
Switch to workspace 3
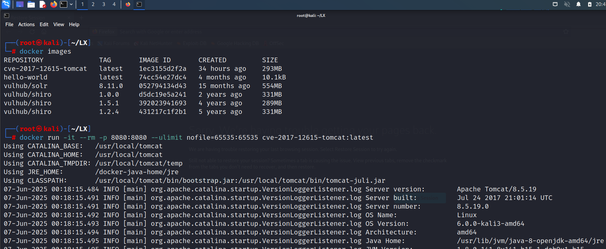click(104, 4)
